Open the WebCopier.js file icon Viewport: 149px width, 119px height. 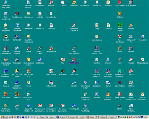tap(97, 37)
